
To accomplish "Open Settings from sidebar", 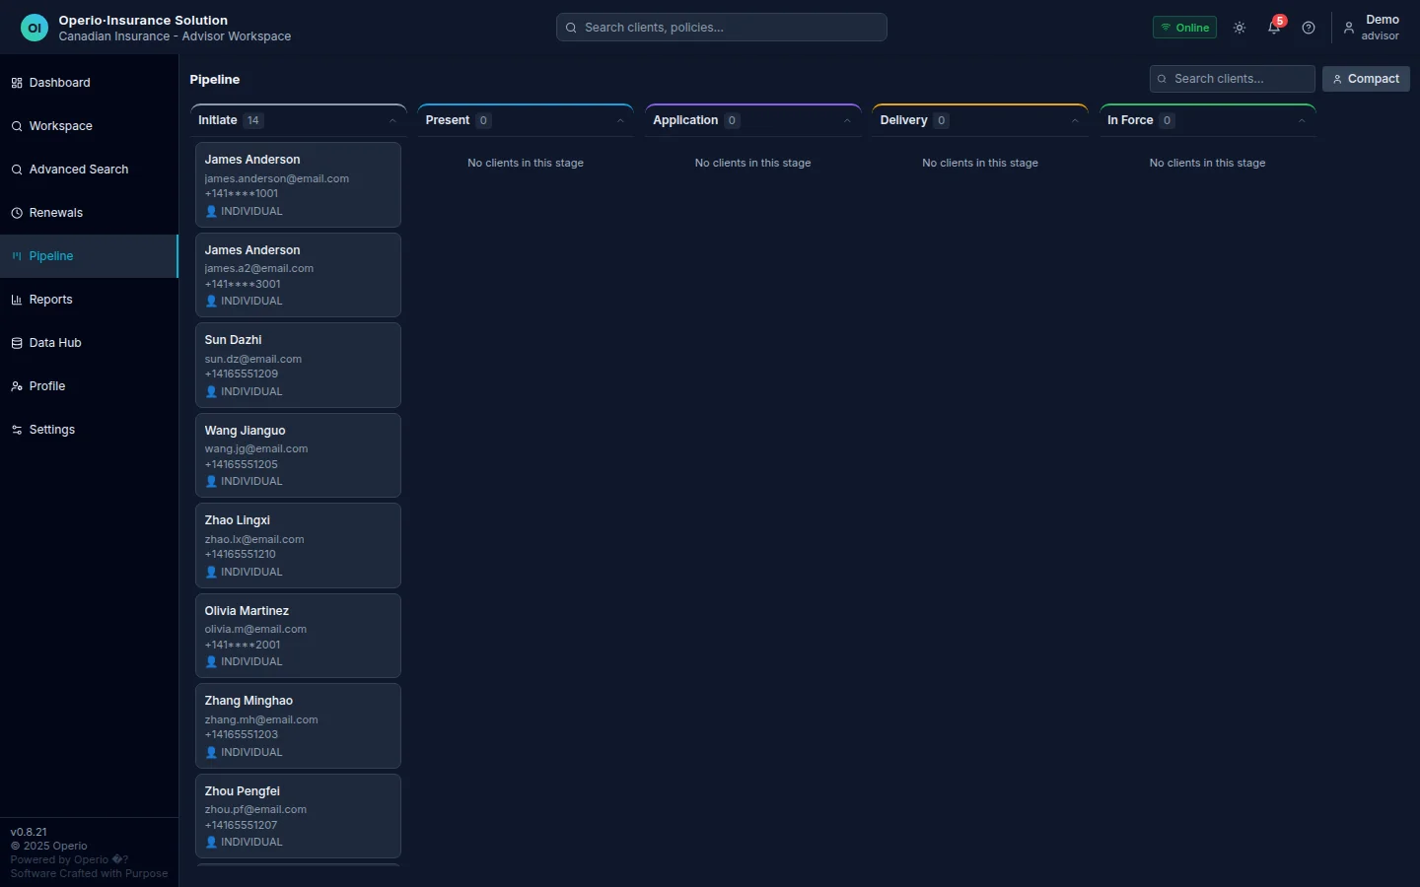I will 89,430.
